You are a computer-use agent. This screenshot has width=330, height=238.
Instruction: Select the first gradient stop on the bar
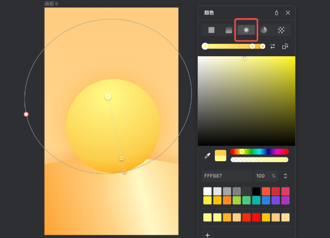pyautogui.click(x=205, y=46)
